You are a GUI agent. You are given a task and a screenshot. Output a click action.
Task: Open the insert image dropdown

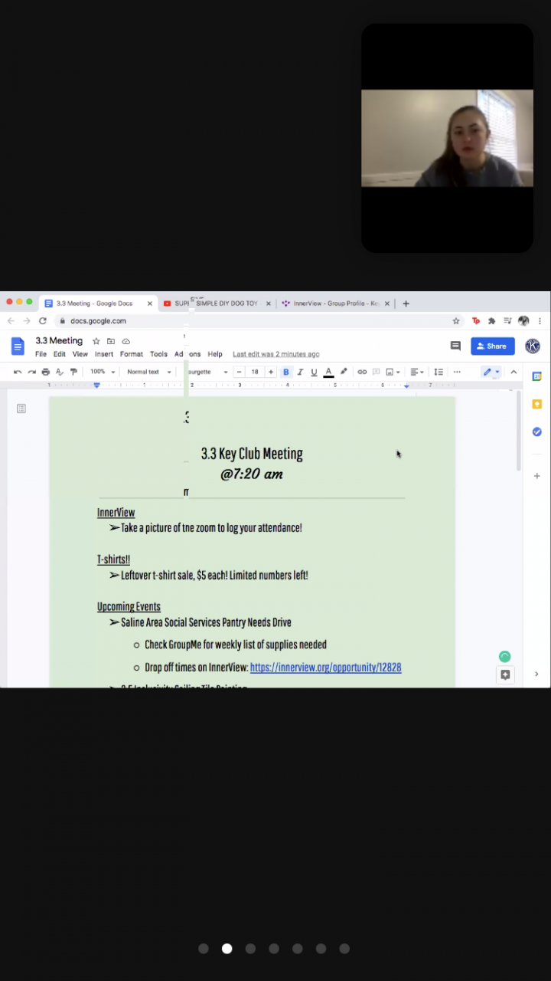pos(393,372)
